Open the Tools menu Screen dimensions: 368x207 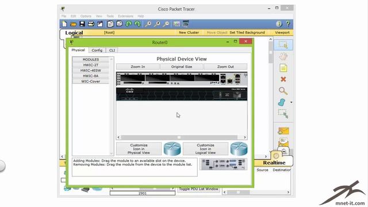point(110,16)
